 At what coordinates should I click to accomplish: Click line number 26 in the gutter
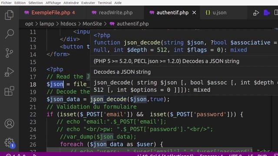tap(33, 144)
